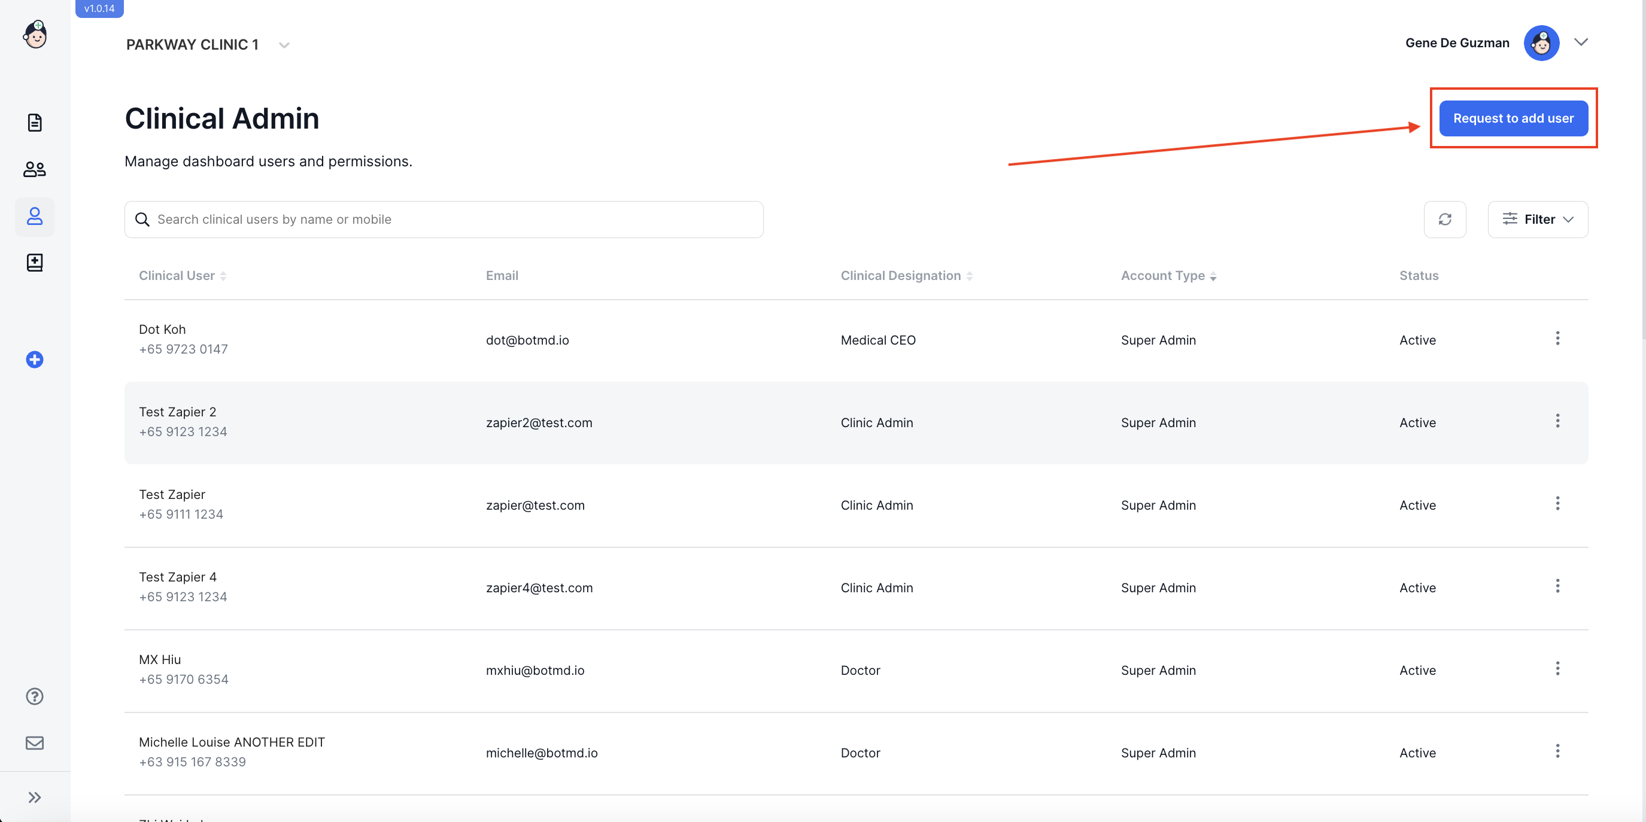This screenshot has width=1646, height=822.
Task: Open options menu for MX Hiu
Action: [1557, 669]
